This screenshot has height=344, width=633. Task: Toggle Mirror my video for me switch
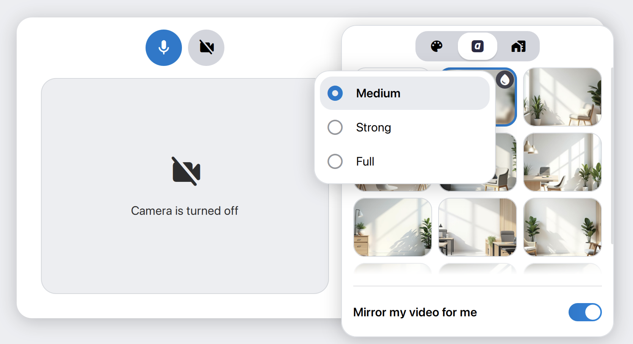[x=584, y=312]
